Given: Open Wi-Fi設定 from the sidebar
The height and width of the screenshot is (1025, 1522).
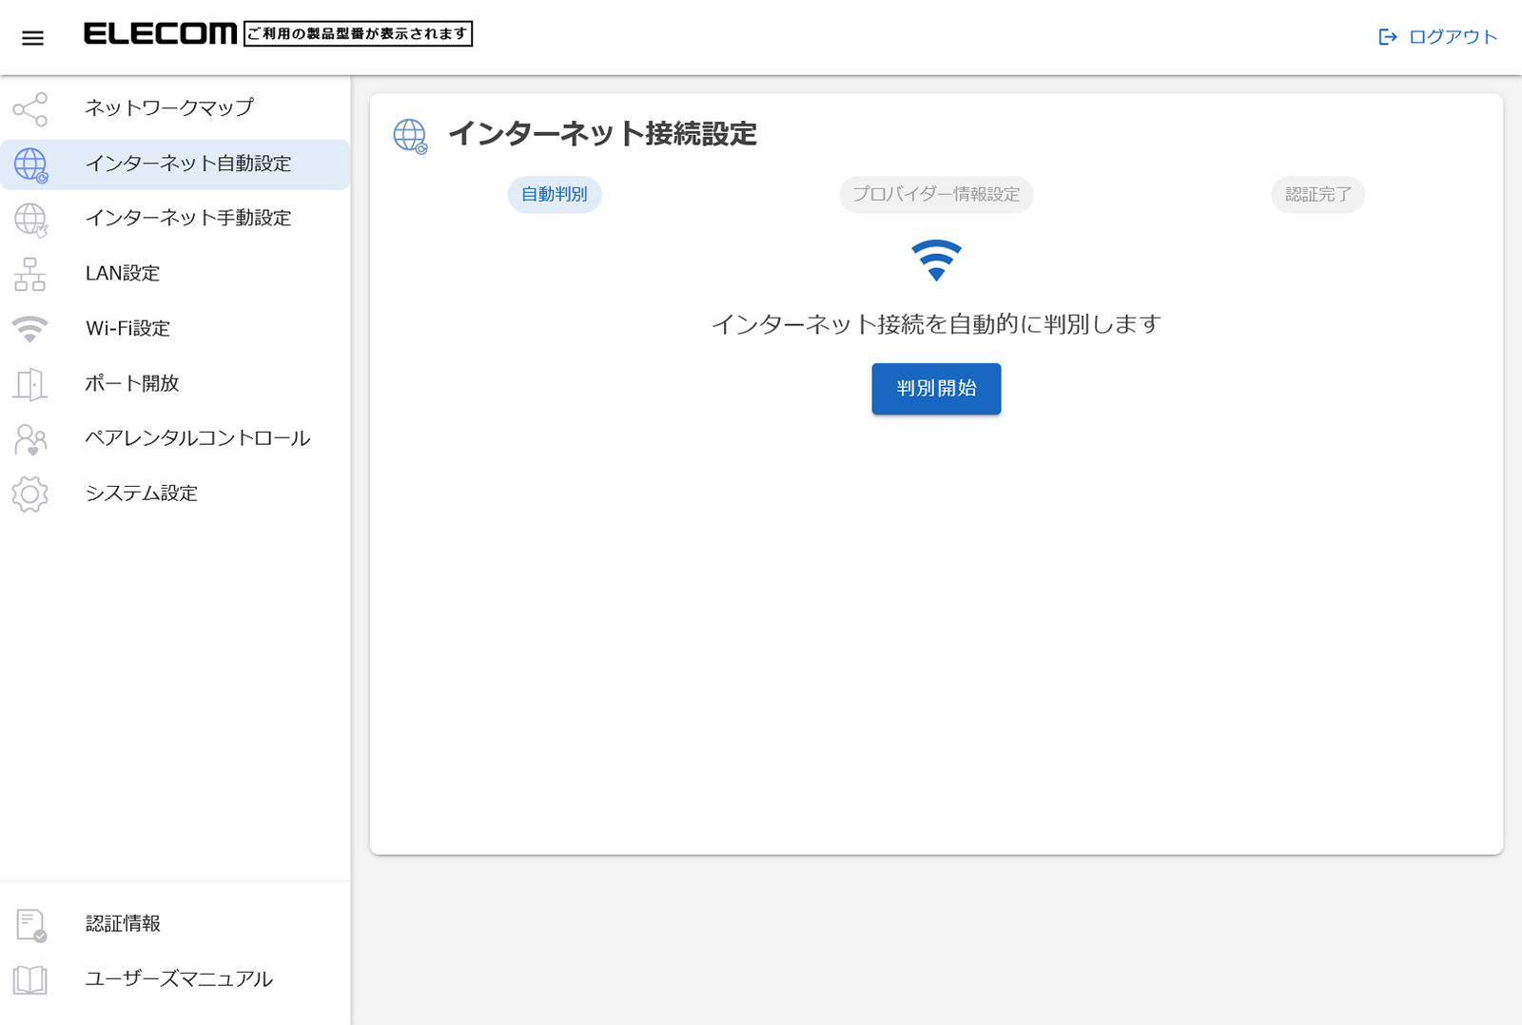Looking at the screenshot, I should [x=127, y=329].
